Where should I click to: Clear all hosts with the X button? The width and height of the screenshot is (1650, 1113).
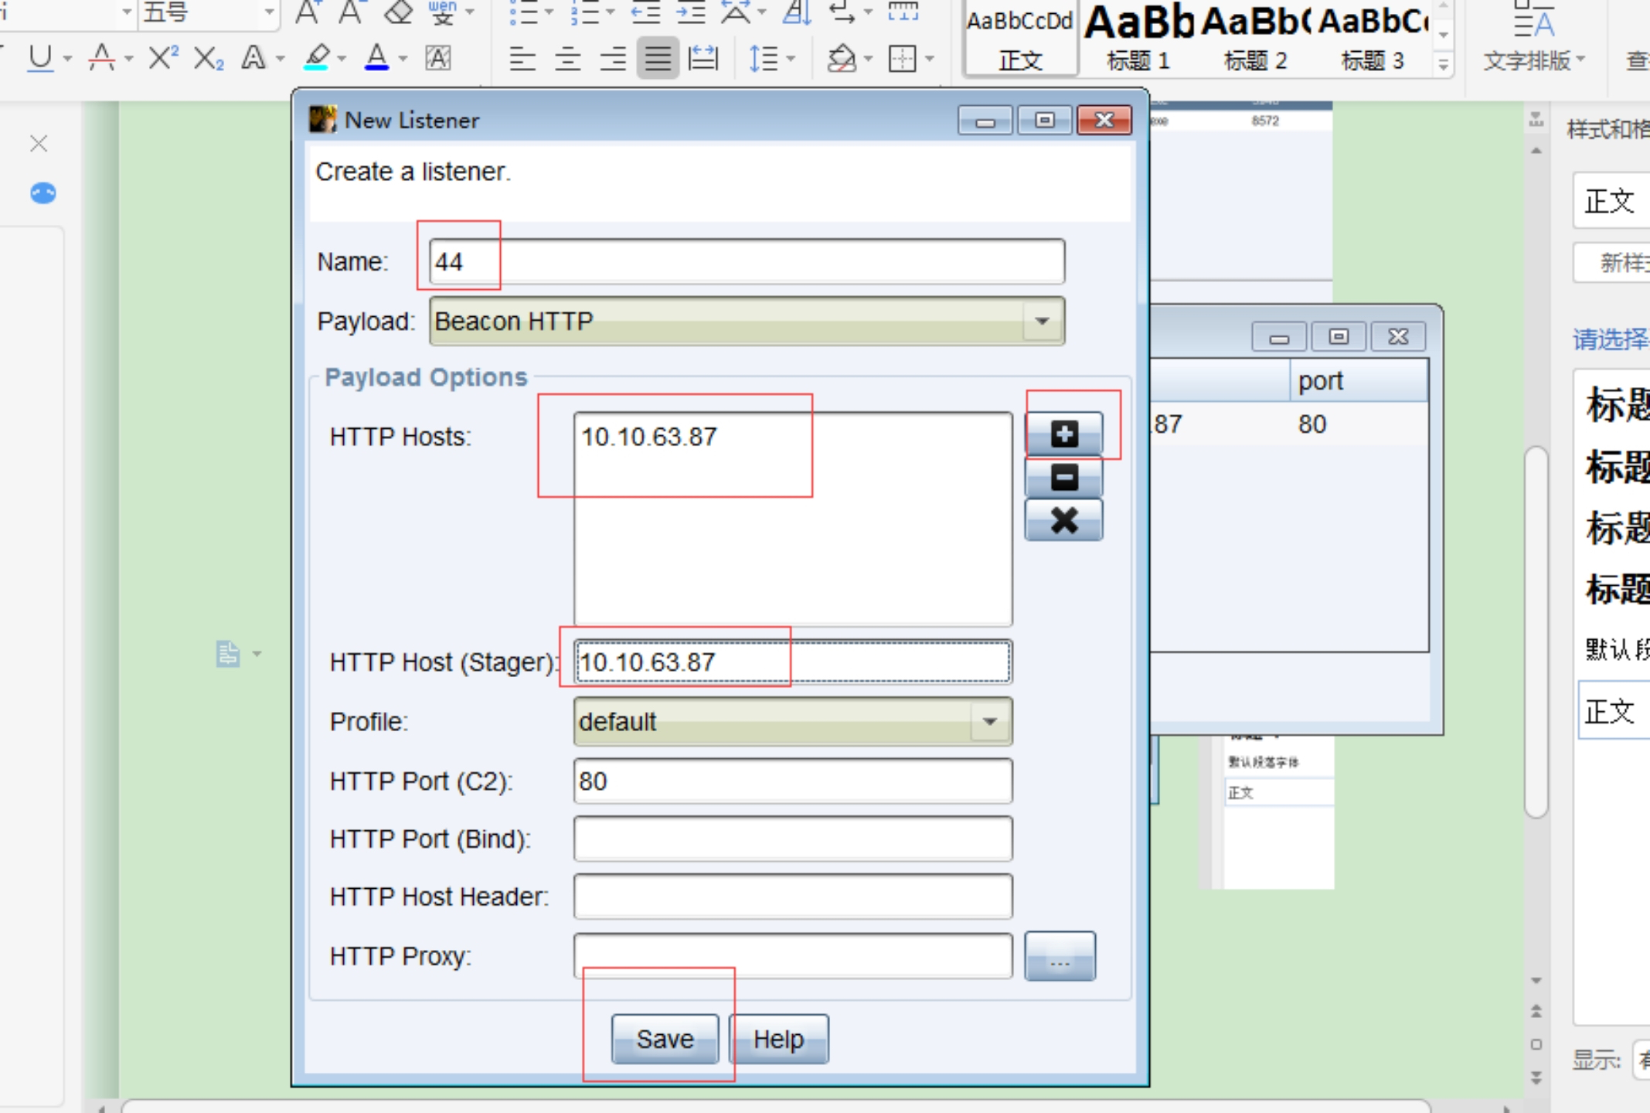tap(1063, 521)
